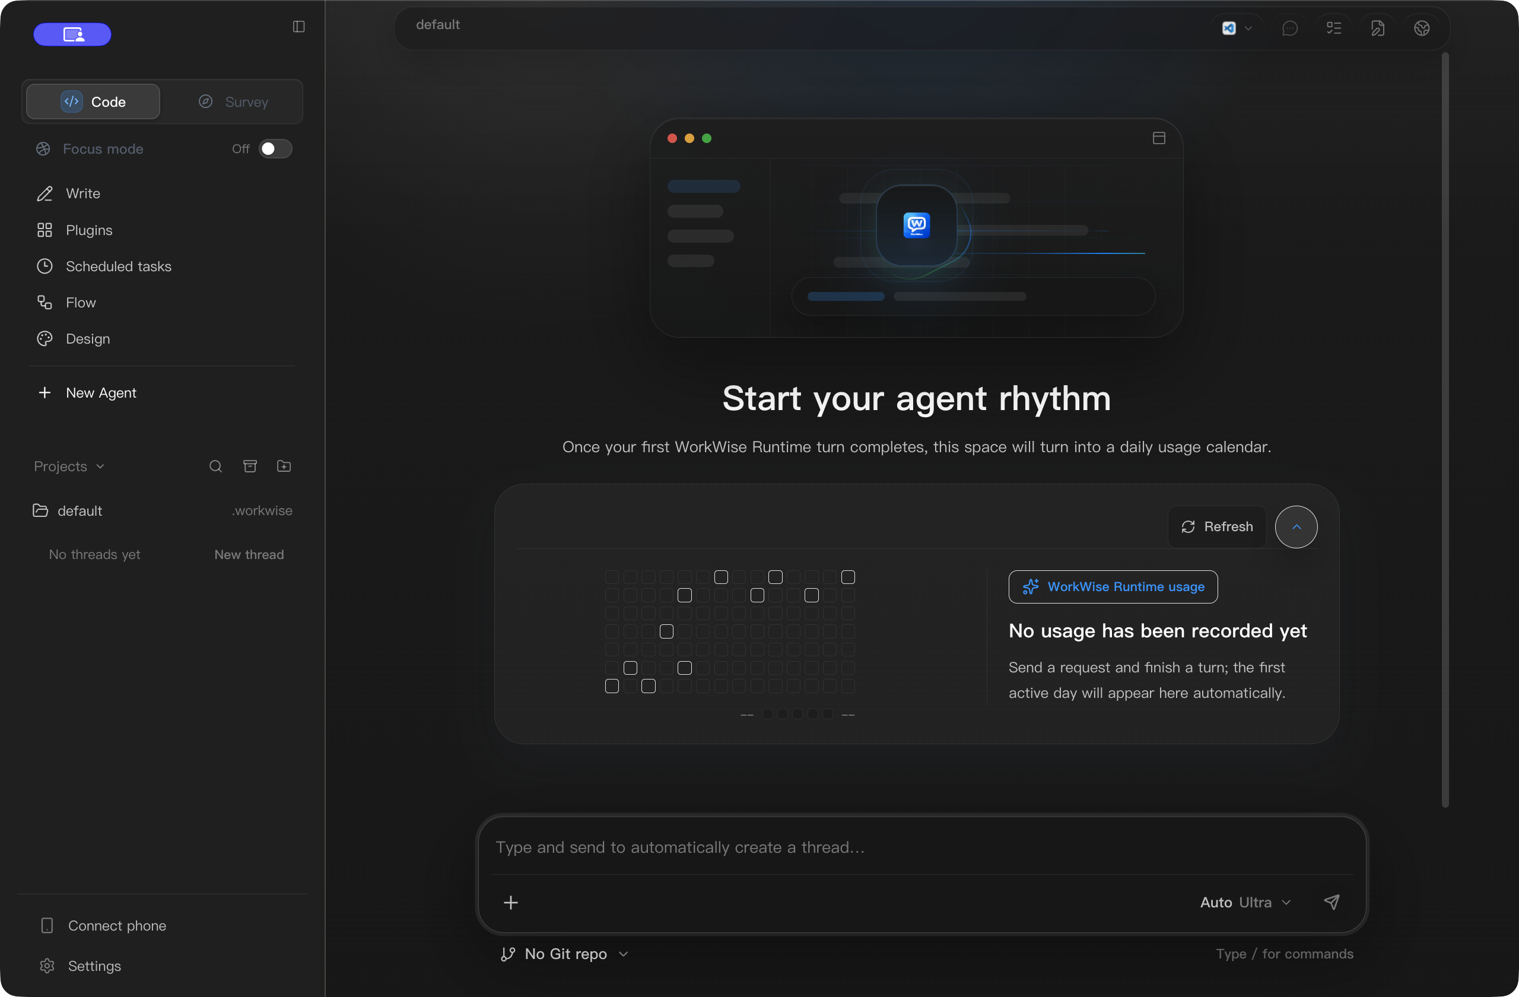Click the "No usage has been recorded yet" heading
Screen dimensions: 1519x997
pos(1158,631)
